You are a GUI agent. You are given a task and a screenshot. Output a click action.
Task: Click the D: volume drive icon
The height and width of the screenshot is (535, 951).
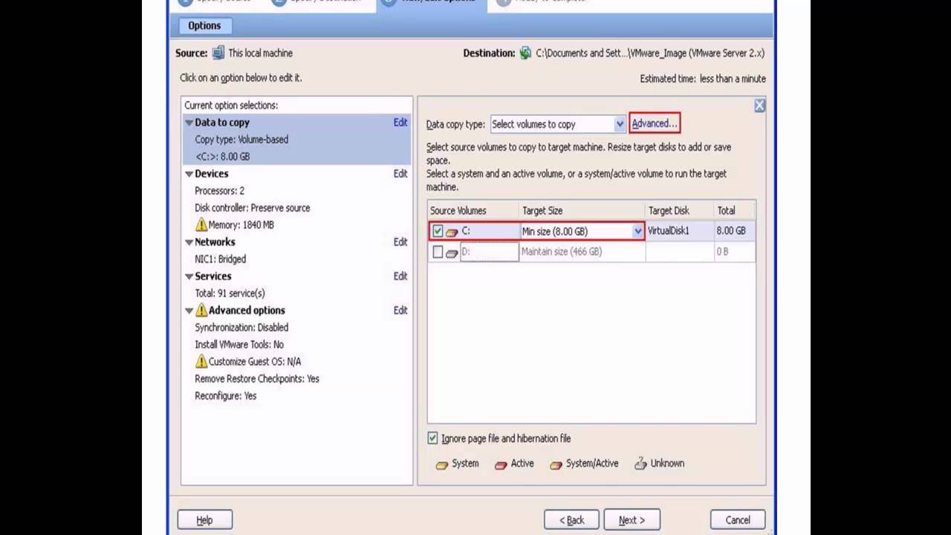click(452, 253)
